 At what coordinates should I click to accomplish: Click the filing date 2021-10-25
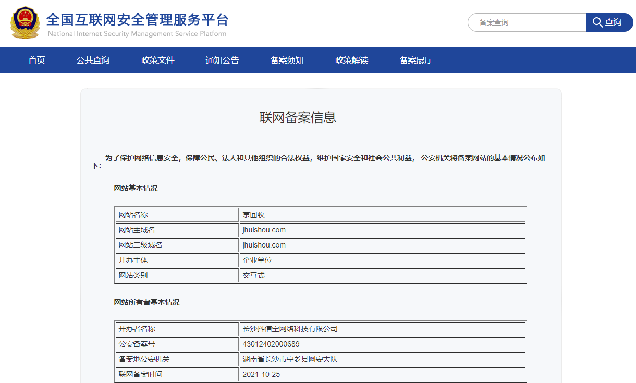(261, 374)
